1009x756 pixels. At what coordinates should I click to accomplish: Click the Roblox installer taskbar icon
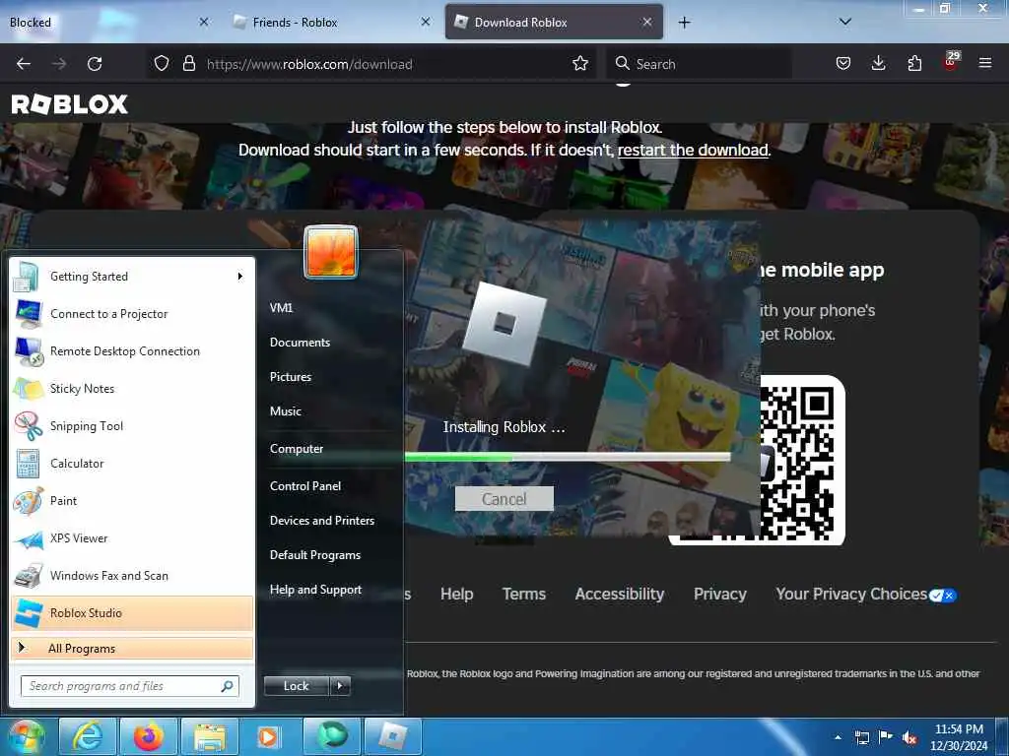392,736
